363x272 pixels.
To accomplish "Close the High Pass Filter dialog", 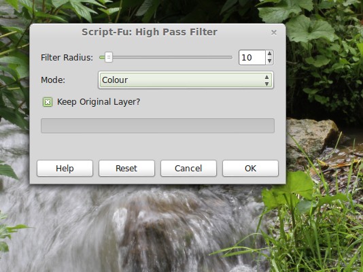I will click(274, 33).
